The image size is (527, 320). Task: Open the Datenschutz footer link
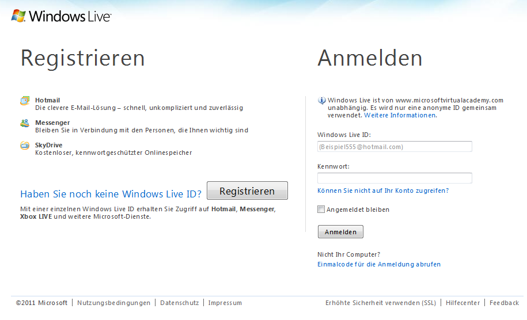(x=180, y=303)
